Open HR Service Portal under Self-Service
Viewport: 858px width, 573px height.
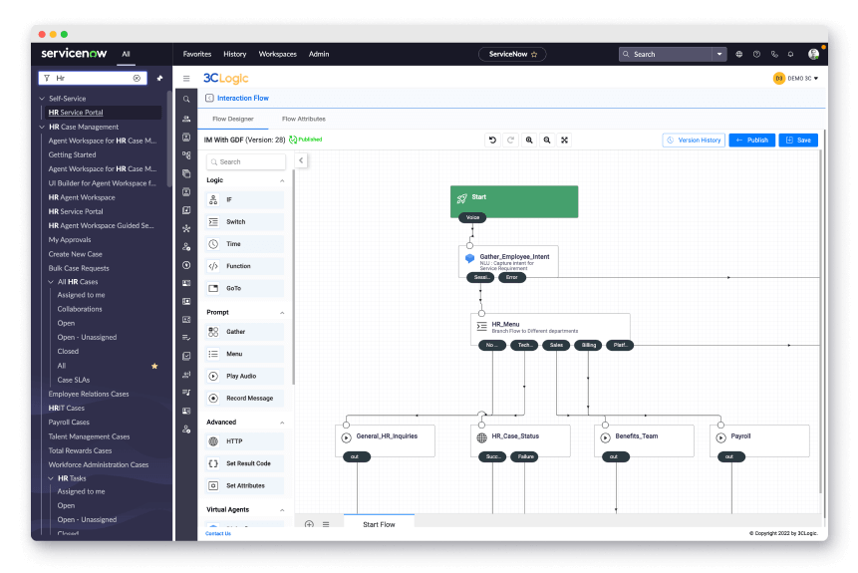76,113
